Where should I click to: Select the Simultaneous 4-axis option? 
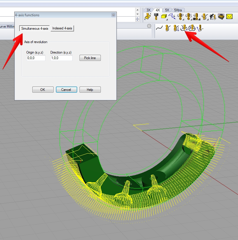coord(35,29)
